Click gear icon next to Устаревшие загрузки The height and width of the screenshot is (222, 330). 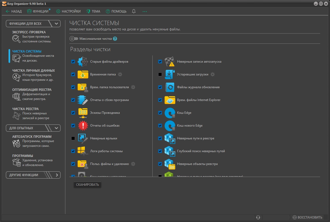213,74
